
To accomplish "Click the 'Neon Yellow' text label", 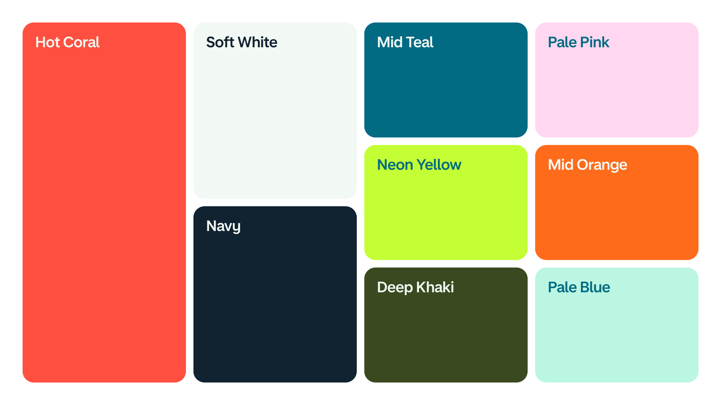I will (419, 165).
